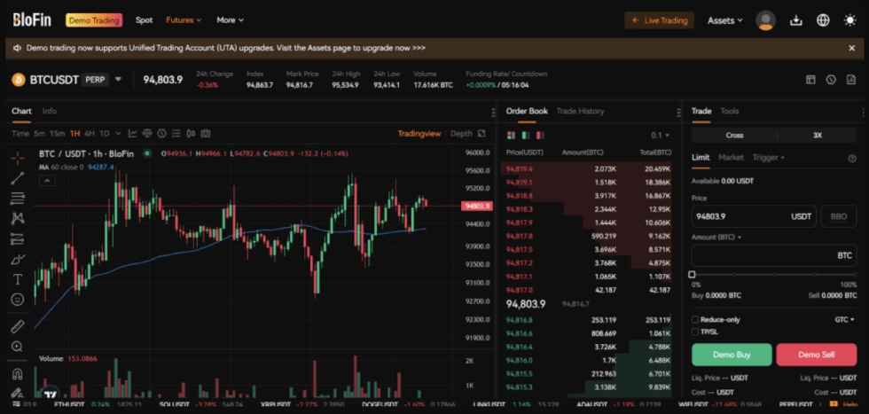Select the crosshair cursor tool
This screenshot has height=414, width=869.
[x=17, y=158]
